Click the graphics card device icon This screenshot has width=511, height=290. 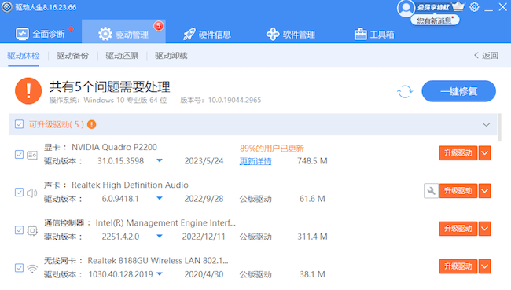click(x=32, y=155)
